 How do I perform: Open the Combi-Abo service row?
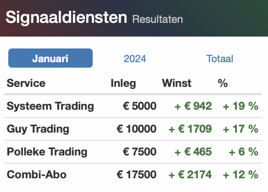pos(133,175)
